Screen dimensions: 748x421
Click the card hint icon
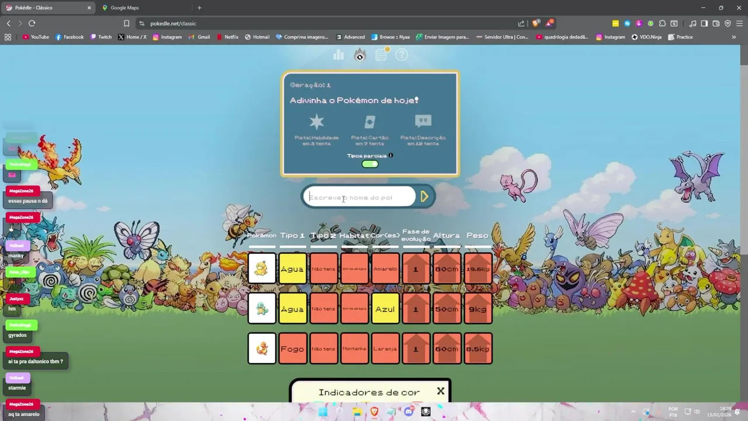pyautogui.click(x=369, y=122)
